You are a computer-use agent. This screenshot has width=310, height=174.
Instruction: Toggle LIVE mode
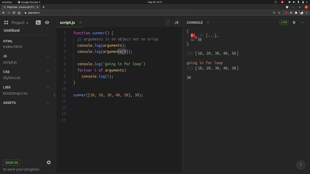coord(284,22)
